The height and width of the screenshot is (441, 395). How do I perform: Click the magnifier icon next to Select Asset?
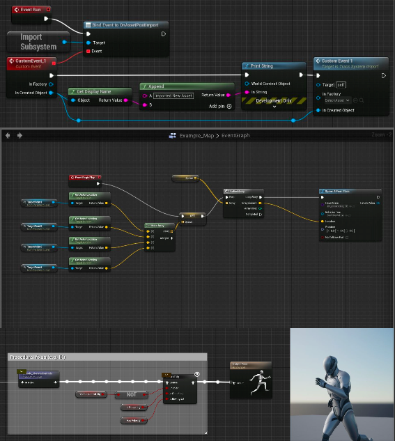(362, 100)
